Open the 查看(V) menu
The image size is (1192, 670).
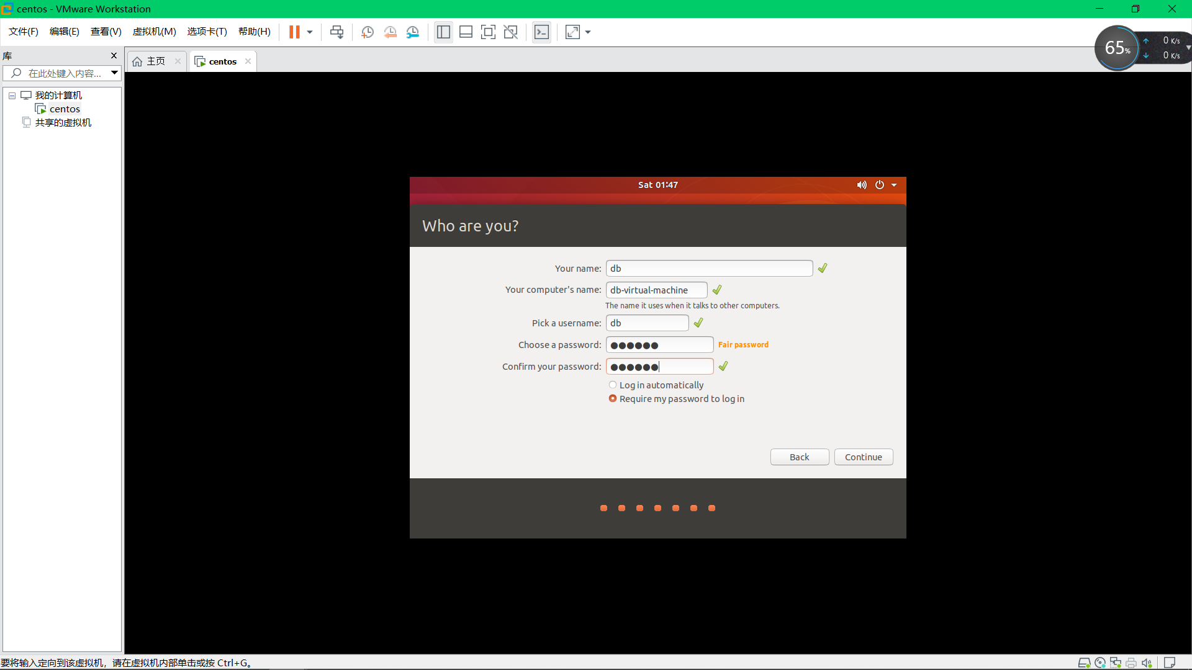coord(106,32)
